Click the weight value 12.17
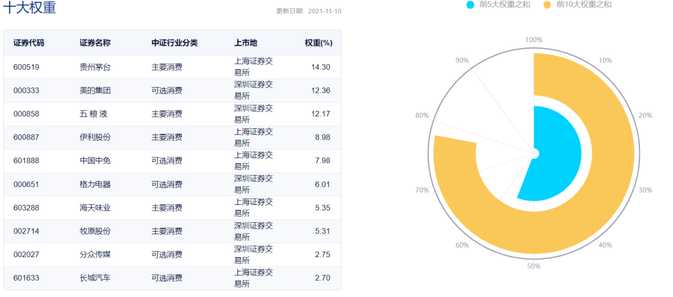This screenshot has width=673, height=297. pyautogui.click(x=322, y=114)
